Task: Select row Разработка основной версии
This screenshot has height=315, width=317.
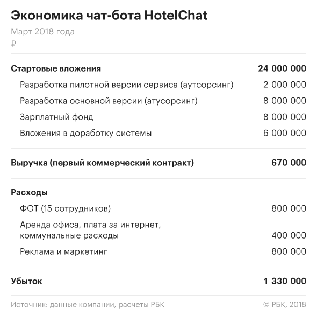Action: 158,101
